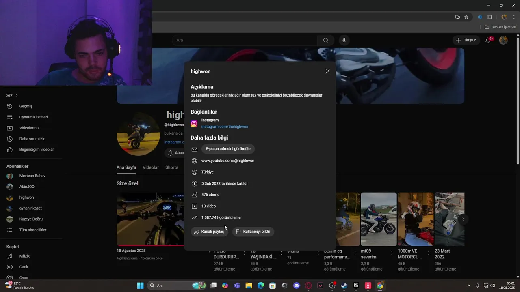This screenshot has width=520, height=292.
Task: Open Mevtcan Bahav subscription channel
Action: point(31,176)
